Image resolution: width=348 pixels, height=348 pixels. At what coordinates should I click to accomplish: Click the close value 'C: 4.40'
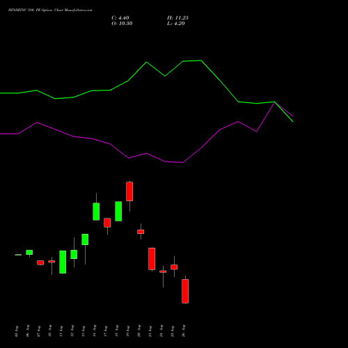(x=120, y=18)
